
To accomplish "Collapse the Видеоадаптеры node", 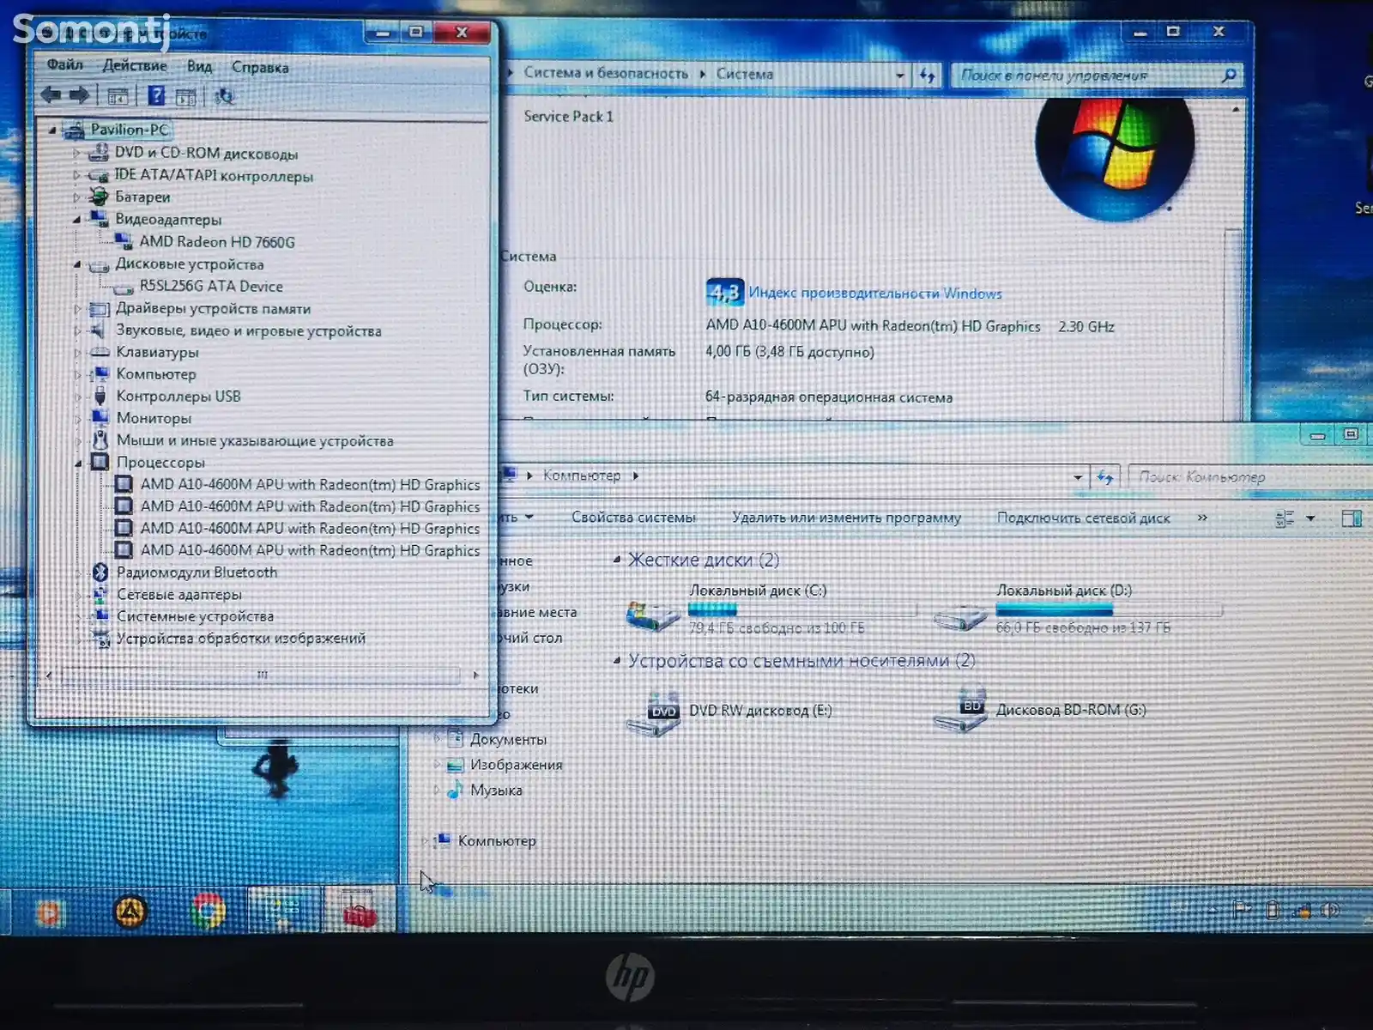I will [x=77, y=220].
